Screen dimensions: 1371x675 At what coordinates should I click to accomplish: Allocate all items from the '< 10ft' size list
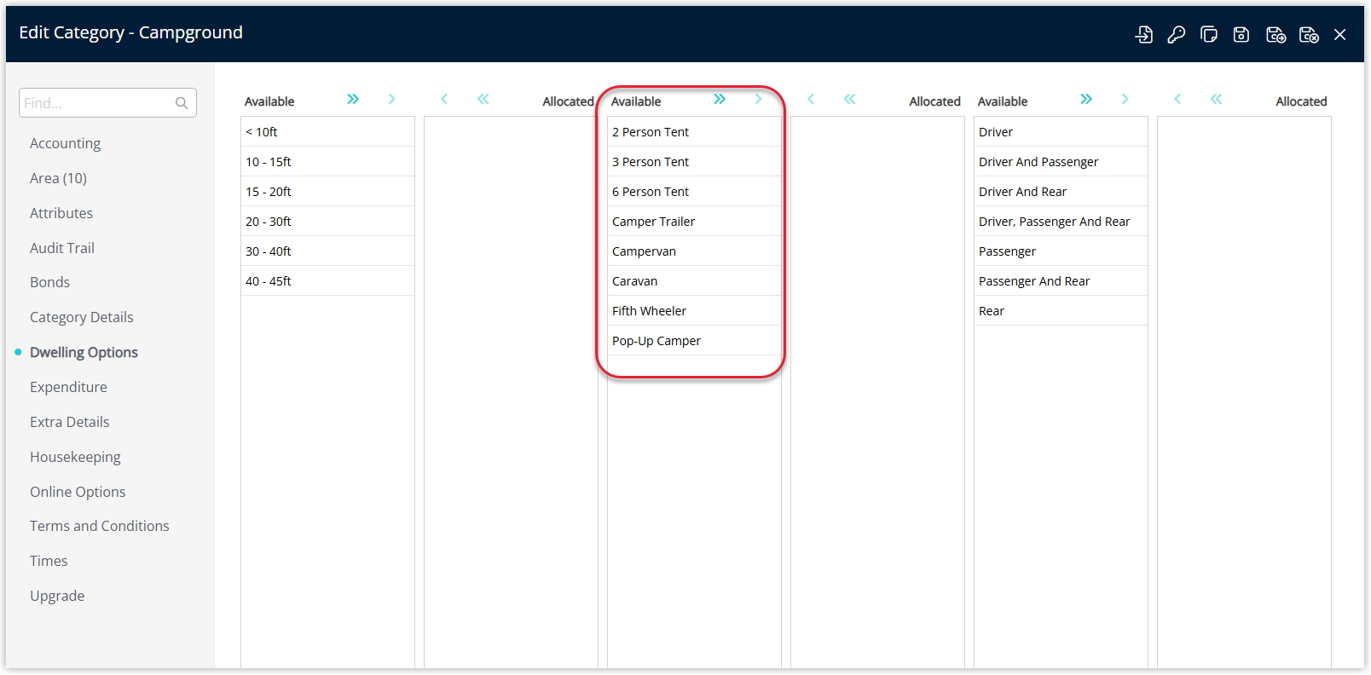tap(353, 99)
